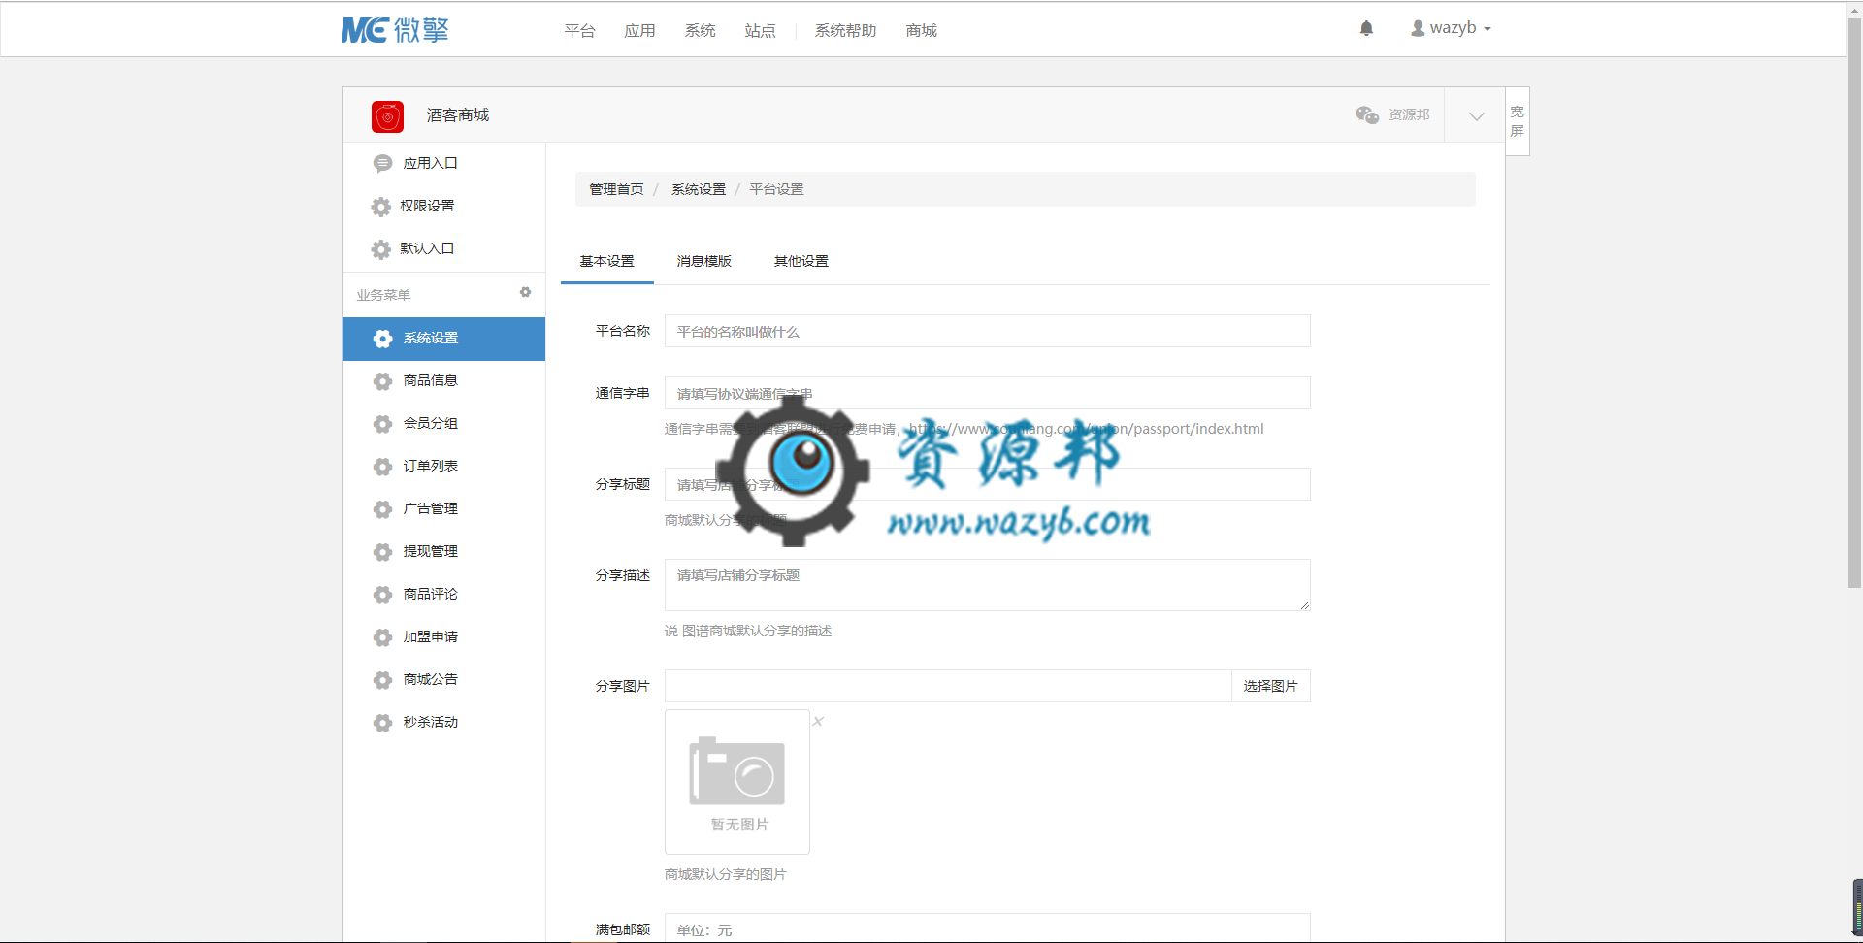Viewport: 1863px width, 943px height.
Task: Click the gear icon for 订单列表
Action: (x=383, y=467)
